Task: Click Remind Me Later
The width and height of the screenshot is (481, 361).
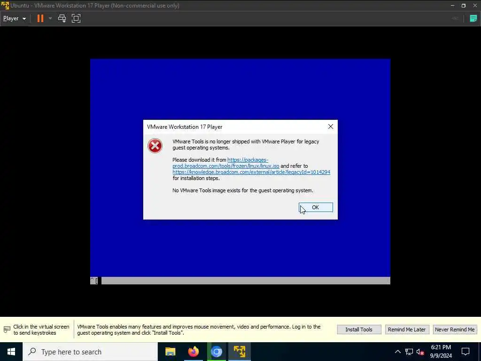Action: (406, 330)
